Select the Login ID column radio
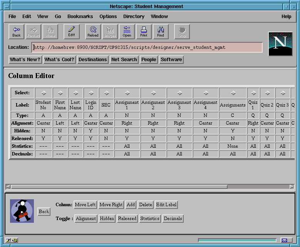 (x=91, y=93)
